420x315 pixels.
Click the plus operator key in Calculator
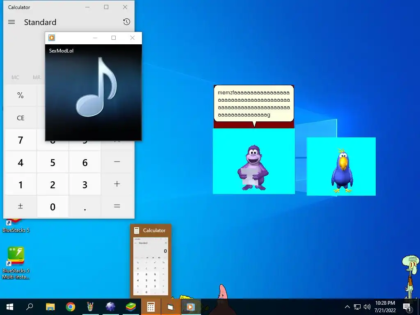[x=117, y=184]
